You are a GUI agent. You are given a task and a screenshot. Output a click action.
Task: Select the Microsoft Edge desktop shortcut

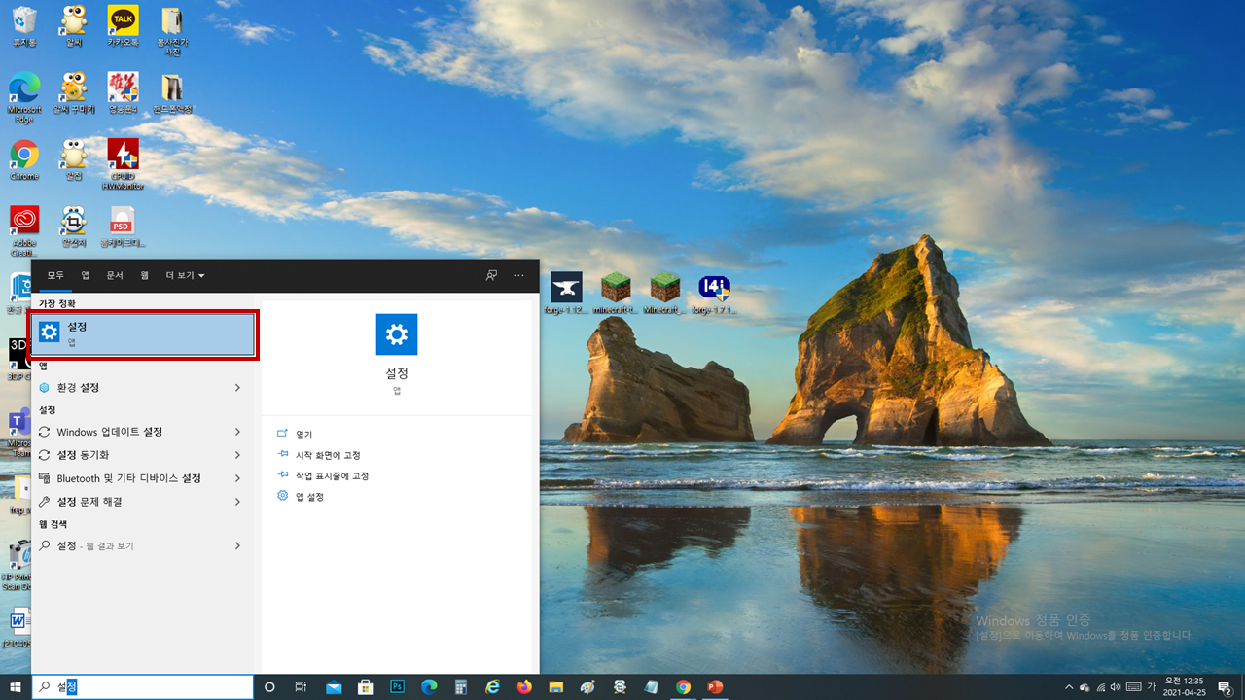[x=24, y=97]
